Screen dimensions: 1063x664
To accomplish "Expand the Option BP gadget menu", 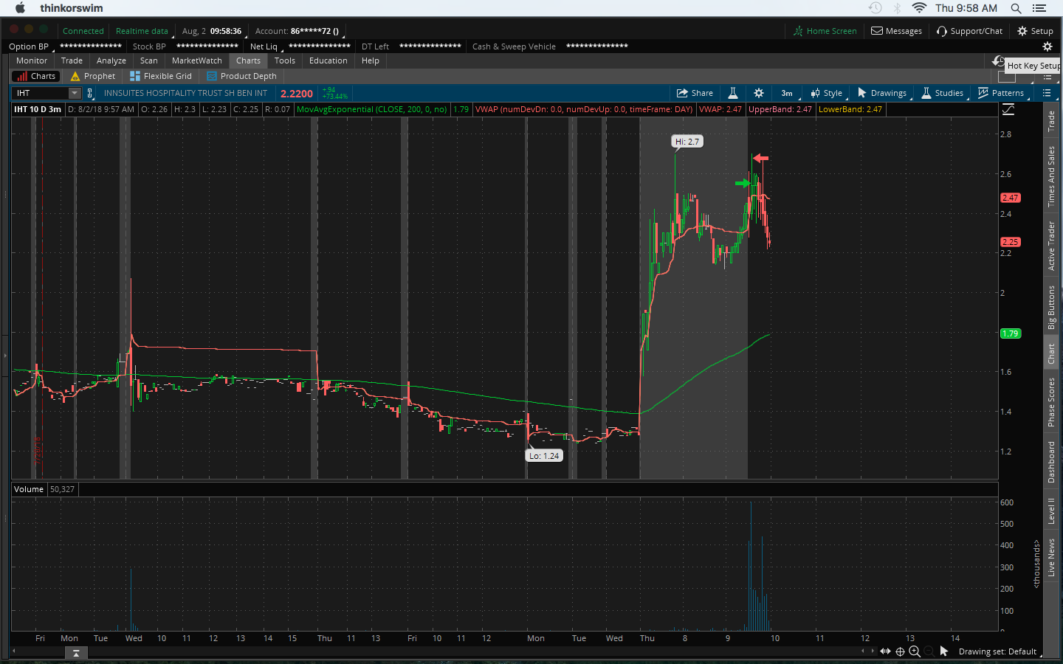I will [31, 46].
